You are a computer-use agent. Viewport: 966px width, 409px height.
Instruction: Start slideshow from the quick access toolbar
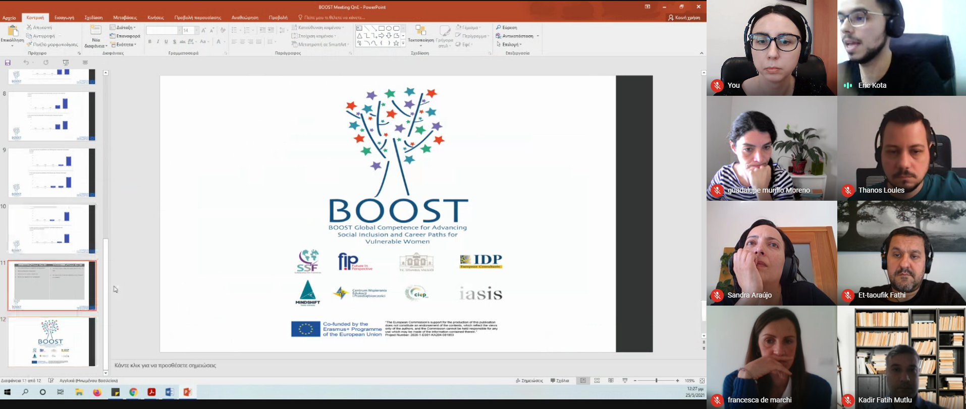pyautogui.click(x=66, y=63)
